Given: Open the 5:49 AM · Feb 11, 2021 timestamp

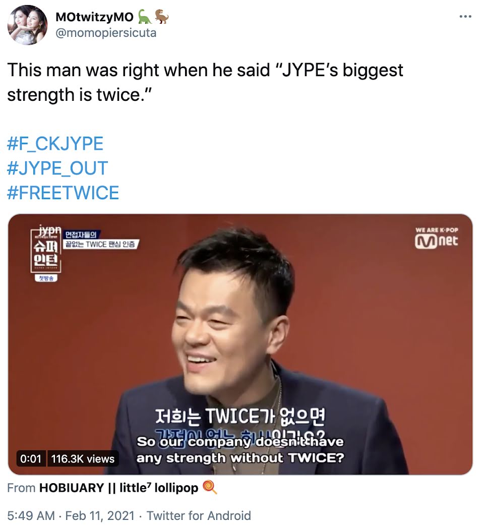Looking at the screenshot, I should click(x=71, y=516).
